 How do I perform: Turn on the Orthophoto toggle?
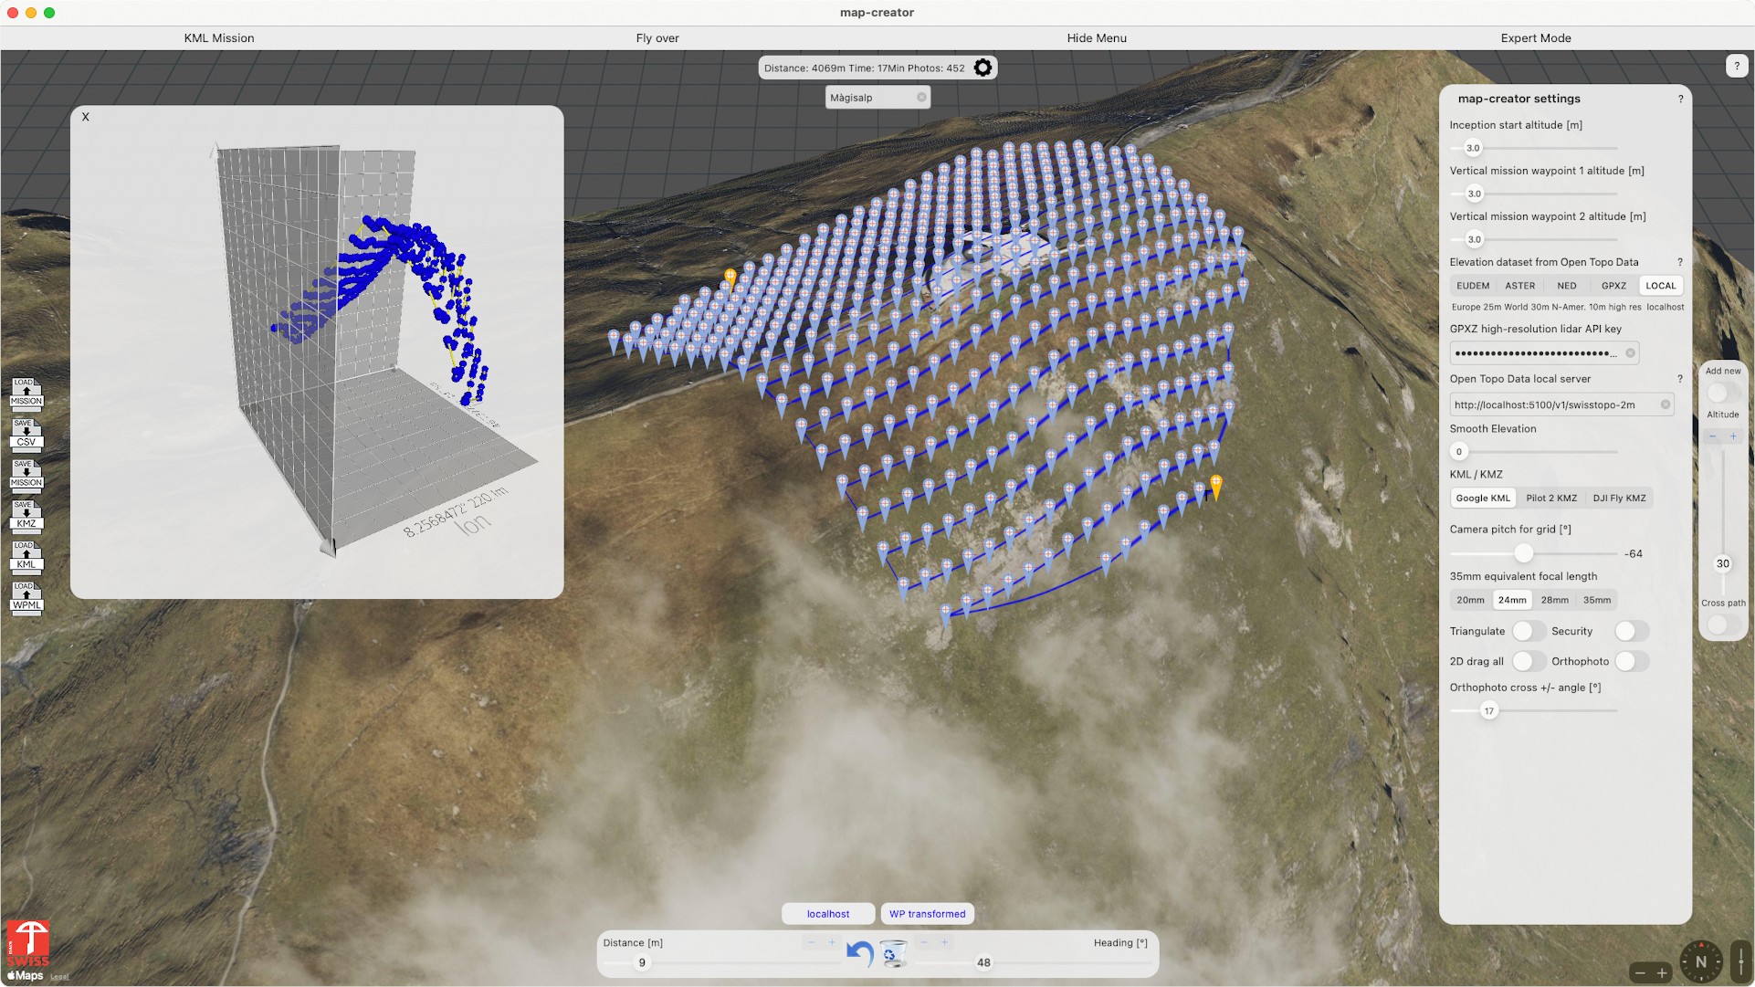pyautogui.click(x=1631, y=661)
